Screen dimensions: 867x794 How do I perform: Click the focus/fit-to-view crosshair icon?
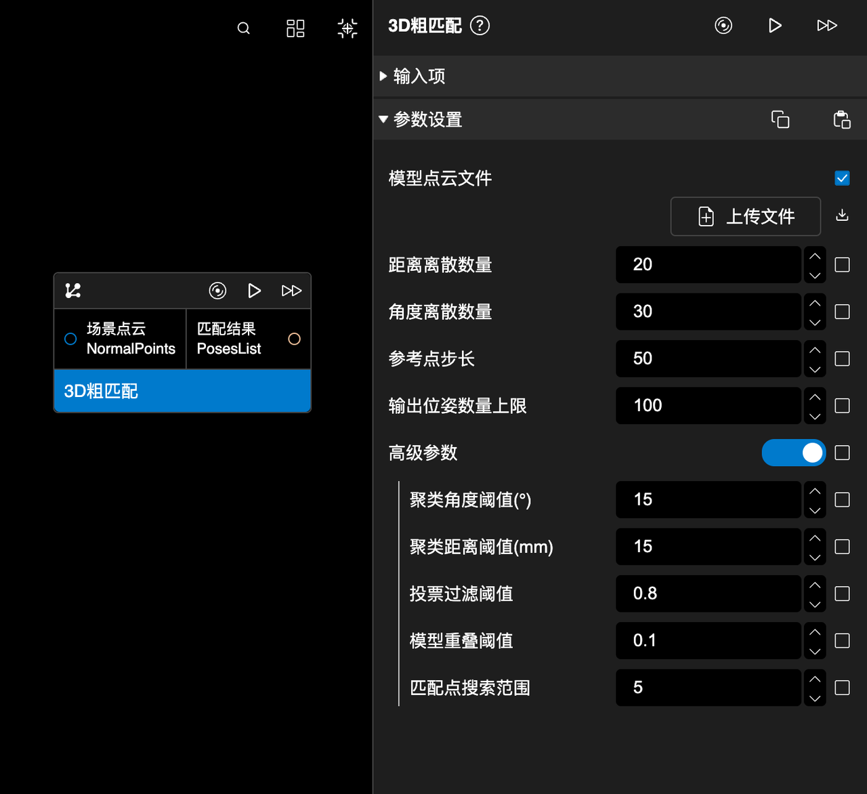pos(347,28)
